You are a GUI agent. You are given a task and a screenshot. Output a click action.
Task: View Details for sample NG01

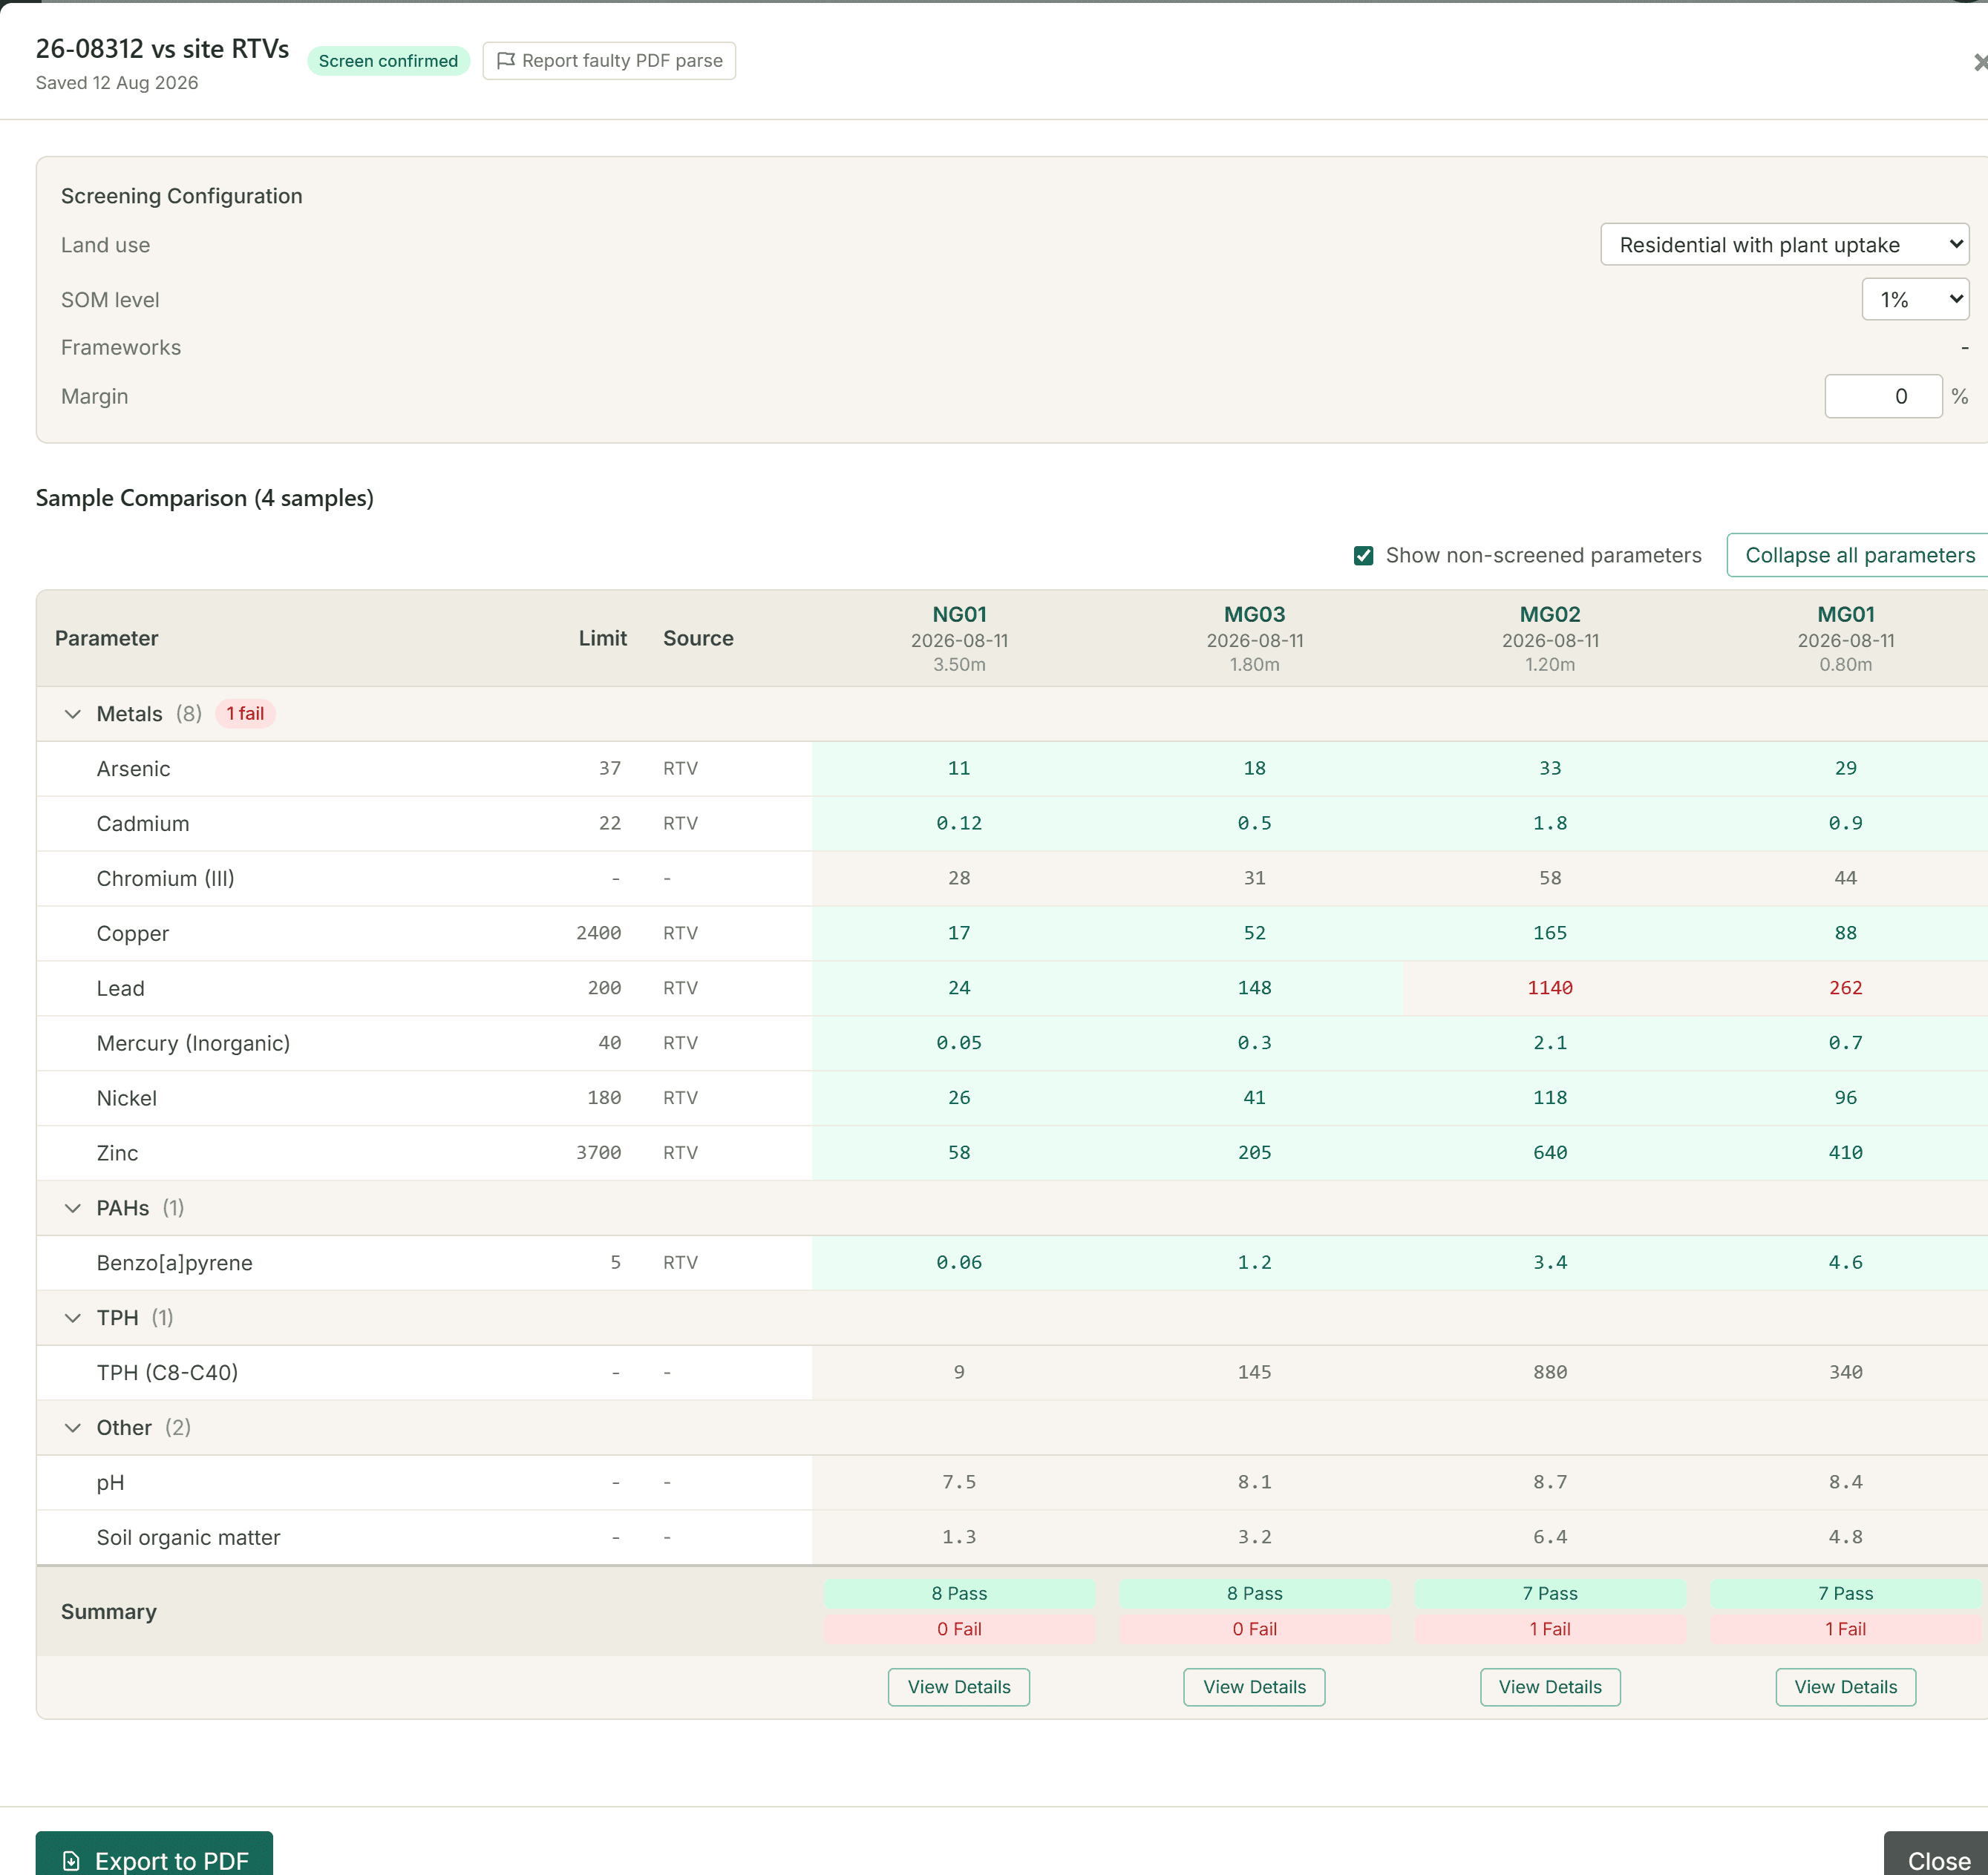[958, 1687]
